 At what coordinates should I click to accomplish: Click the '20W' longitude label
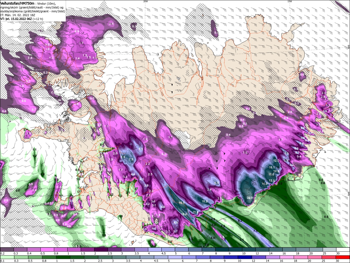(145, 1)
